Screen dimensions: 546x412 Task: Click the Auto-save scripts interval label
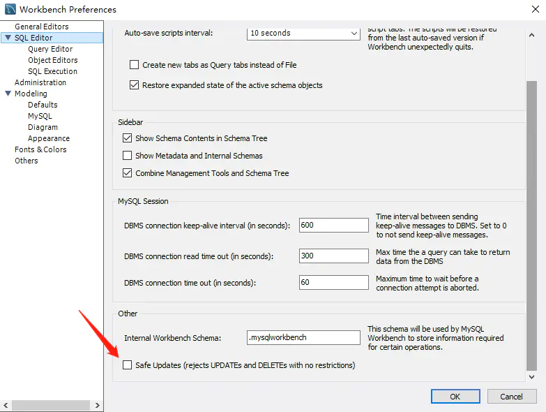point(169,33)
